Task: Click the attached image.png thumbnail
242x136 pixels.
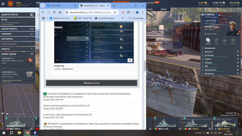Action: click(x=94, y=42)
